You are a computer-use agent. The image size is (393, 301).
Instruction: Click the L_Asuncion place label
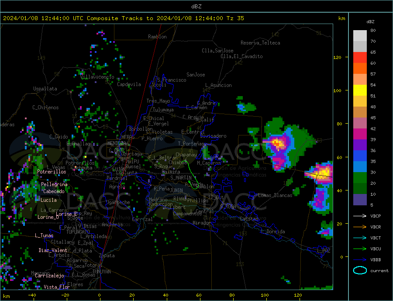pos(219,85)
